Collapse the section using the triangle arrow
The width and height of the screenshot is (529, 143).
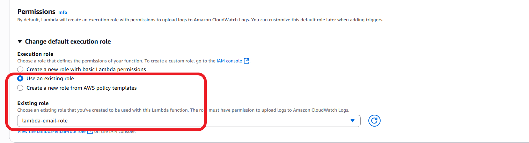tap(20, 42)
